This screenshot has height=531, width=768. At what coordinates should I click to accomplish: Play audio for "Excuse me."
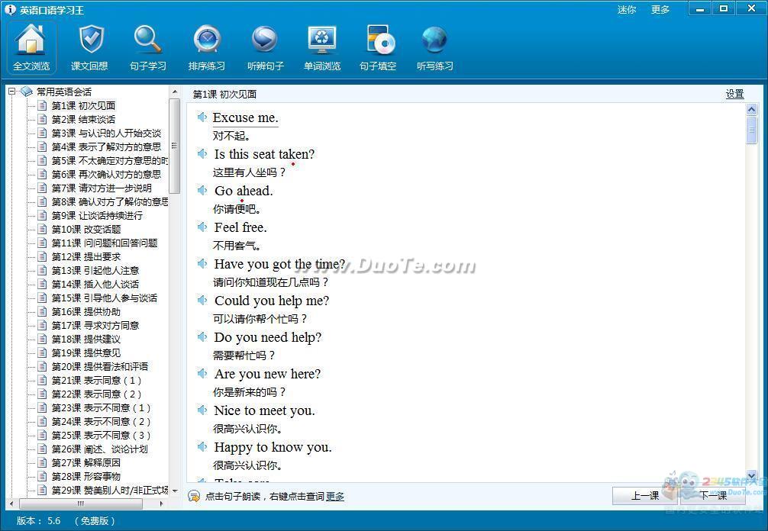(x=202, y=117)
